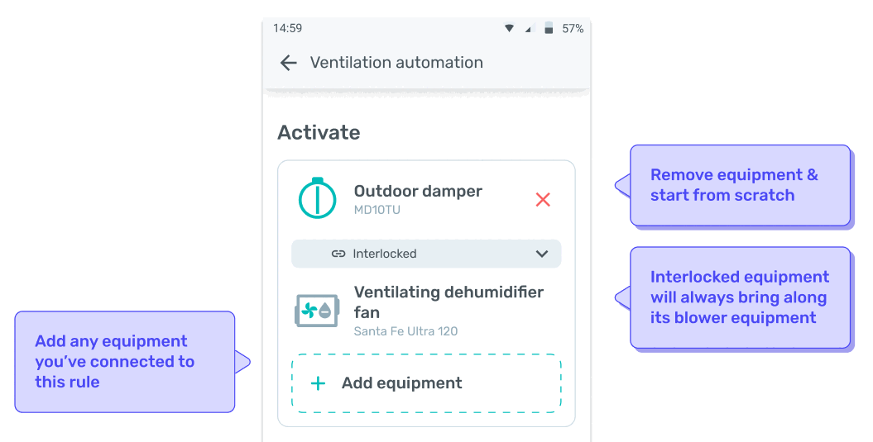
Task: Expand the Interlocked dropdown chevron
Action: coord(542,254)
